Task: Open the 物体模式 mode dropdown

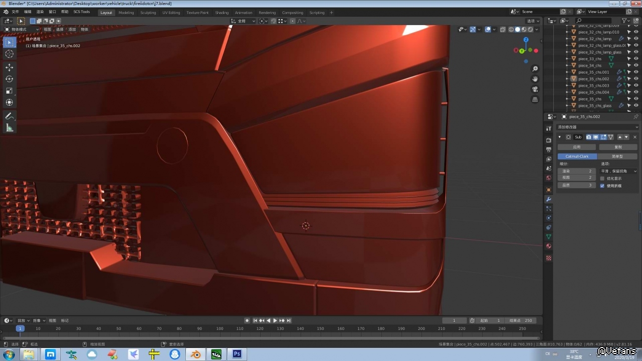Action: pos(22,30)
